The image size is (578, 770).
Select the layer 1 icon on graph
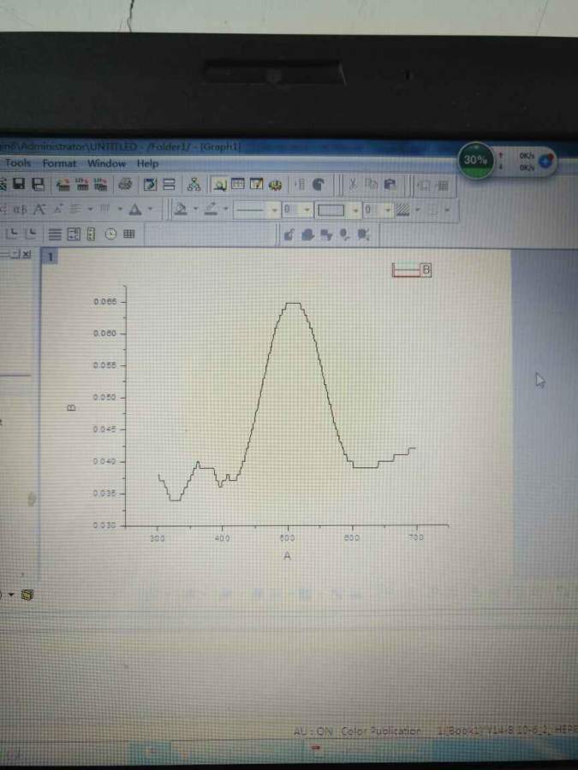click(x=51, y=257)
